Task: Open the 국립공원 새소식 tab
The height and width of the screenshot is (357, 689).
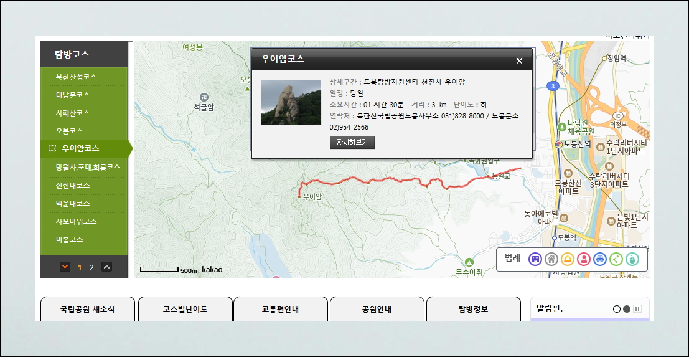Action: tap(88, 309)
